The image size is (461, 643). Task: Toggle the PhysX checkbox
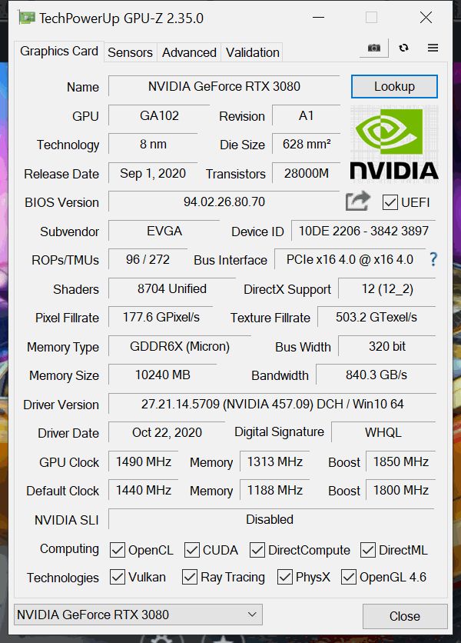click(285, 577)
